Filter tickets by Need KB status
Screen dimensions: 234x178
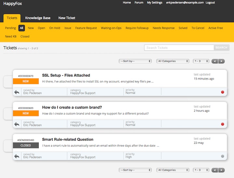[11, 37]
